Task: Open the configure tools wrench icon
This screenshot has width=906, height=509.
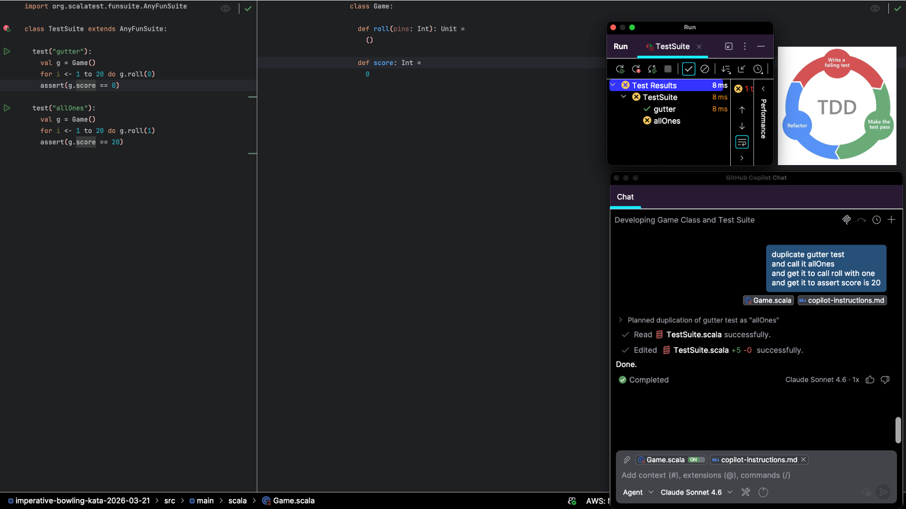Action: coord(746,492)
